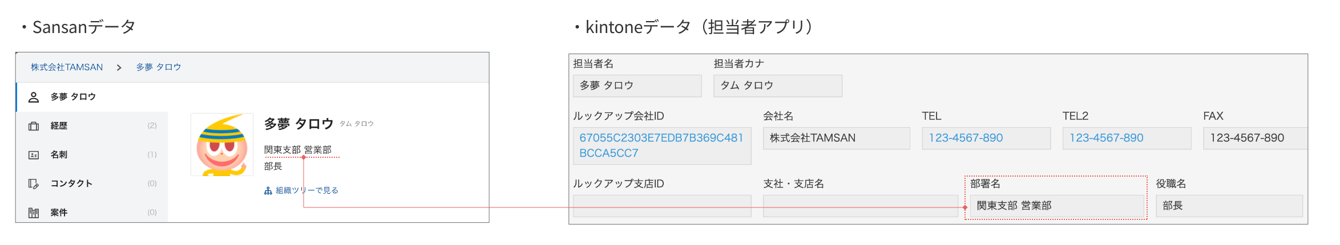The image size is (1340, 245).
Task: Click the business card icon for 名刺
Action: point(34,155)
